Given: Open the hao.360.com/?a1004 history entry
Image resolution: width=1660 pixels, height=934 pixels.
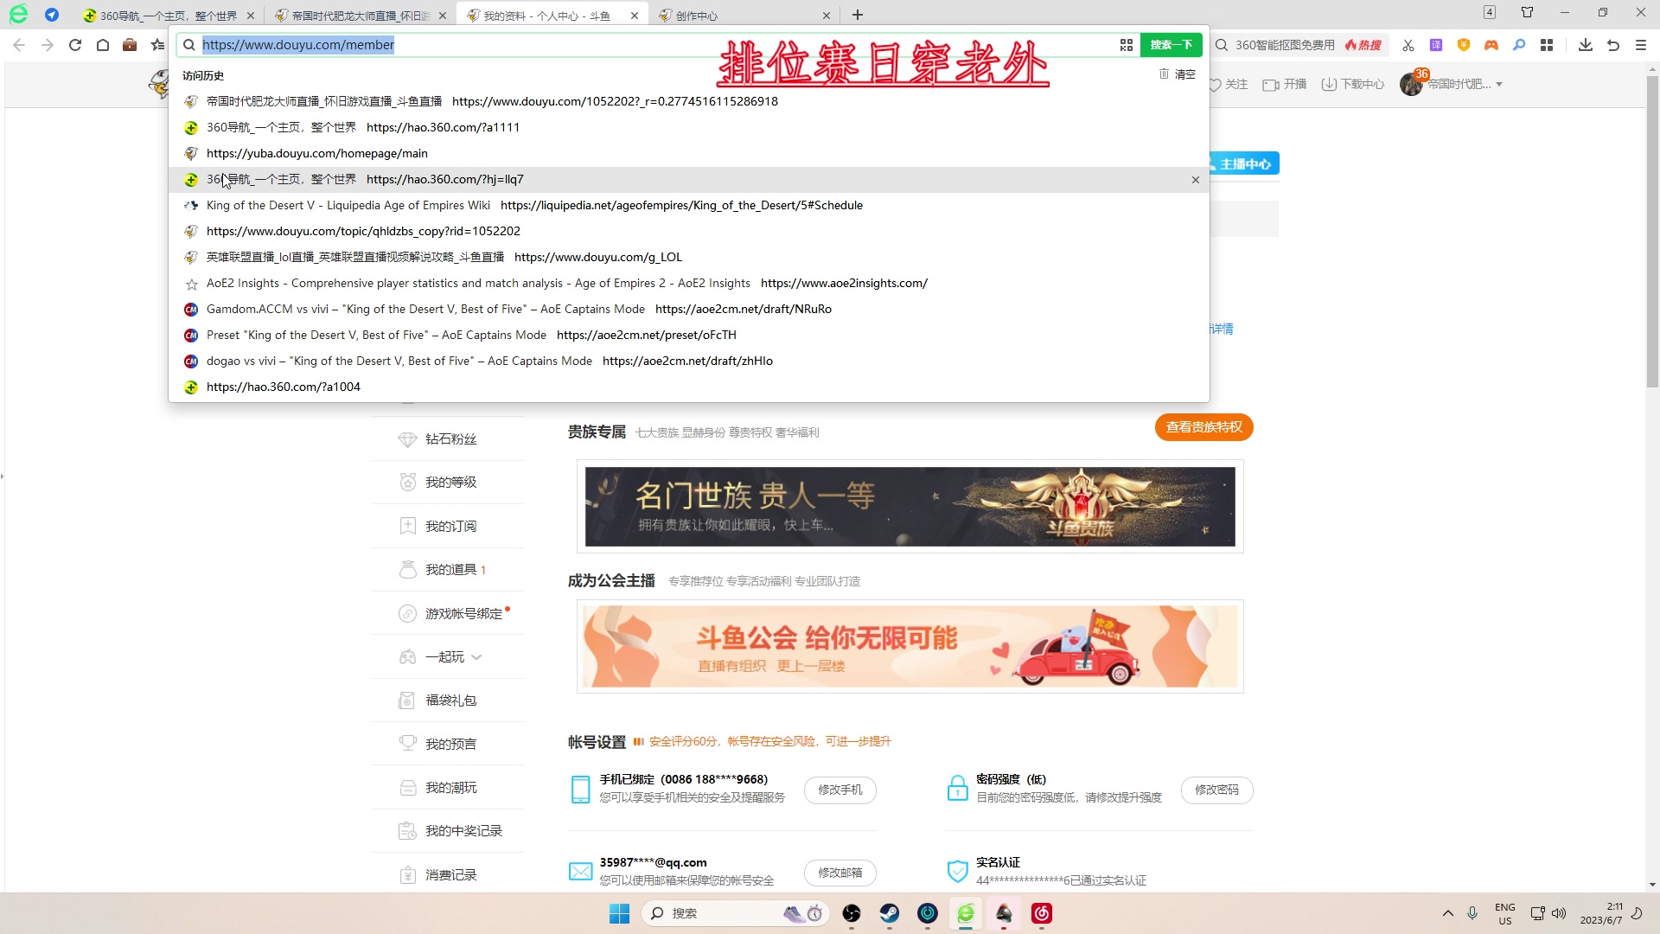Looking at the screenshot, I should click(688, 387).
